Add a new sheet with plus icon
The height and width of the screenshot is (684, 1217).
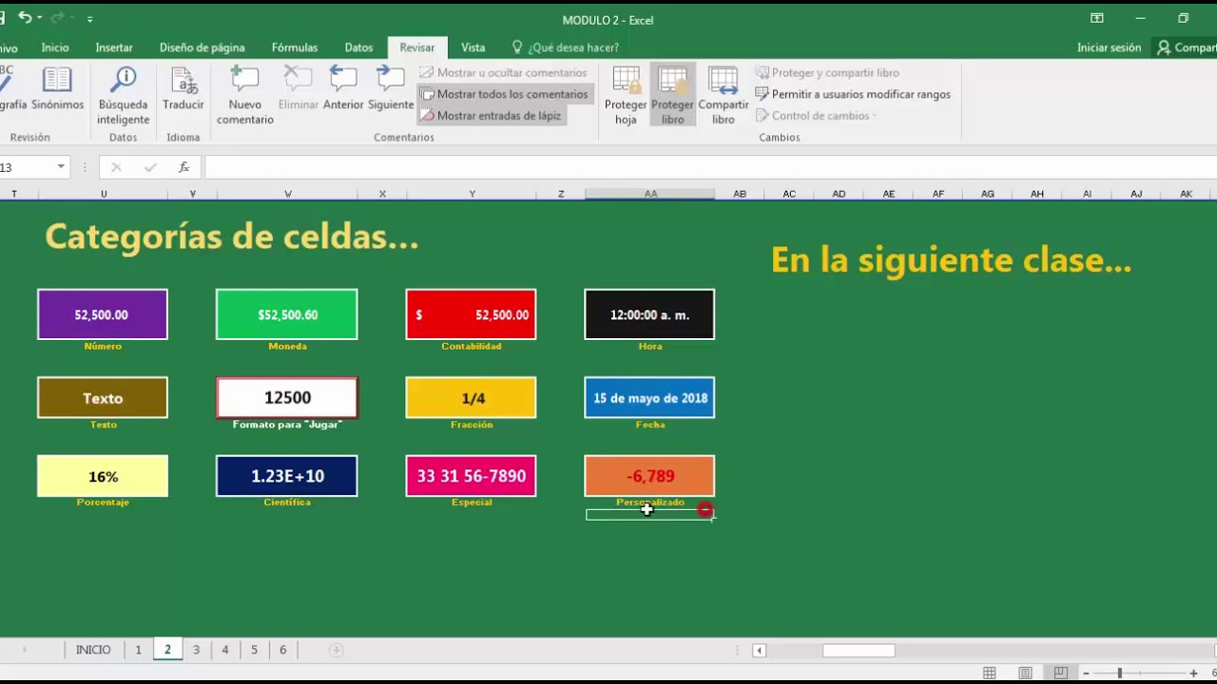336,650
